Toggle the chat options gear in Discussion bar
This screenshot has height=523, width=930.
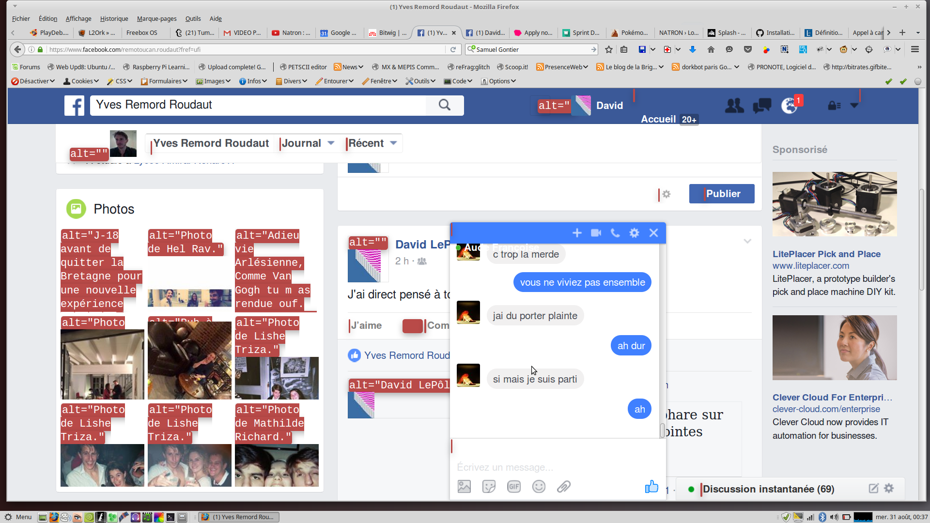tap(889, 489)
